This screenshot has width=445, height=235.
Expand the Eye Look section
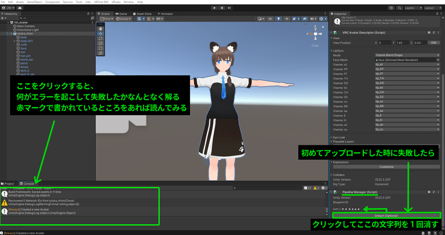coord(332,137)
